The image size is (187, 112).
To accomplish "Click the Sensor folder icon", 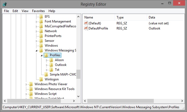I will [41, 41].
